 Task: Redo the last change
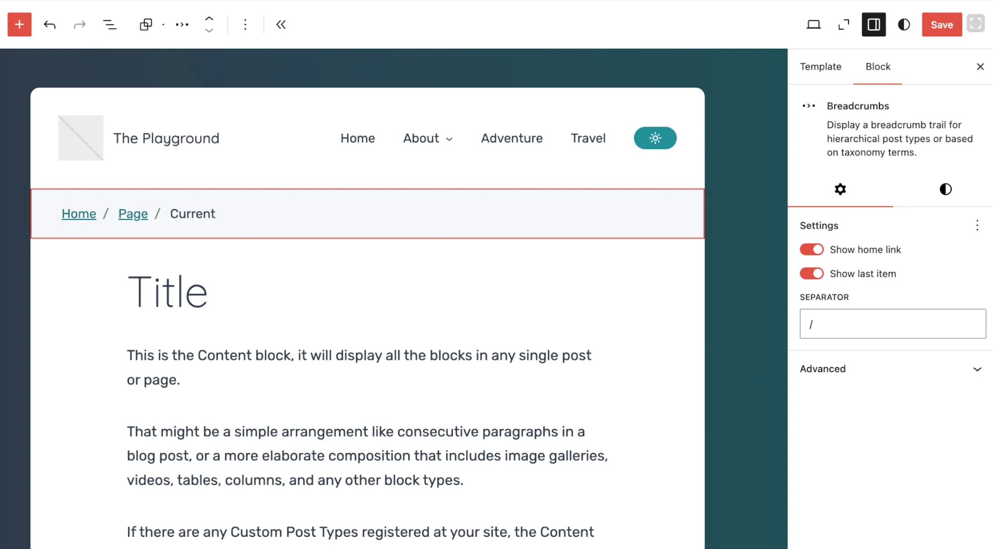click(79, 25)
